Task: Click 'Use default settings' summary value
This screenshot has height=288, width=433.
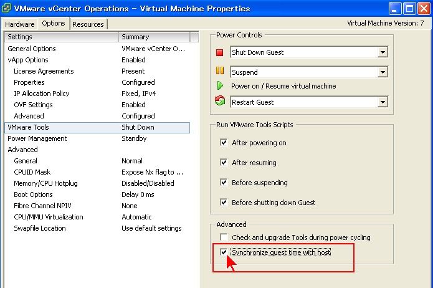Action: (x=151, y=228)
